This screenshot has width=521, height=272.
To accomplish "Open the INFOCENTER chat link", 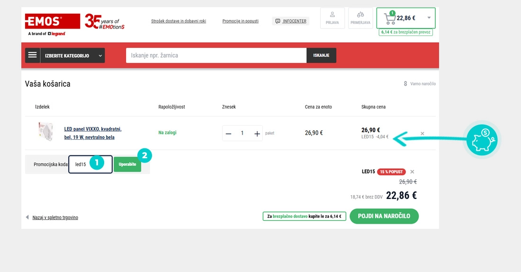I will [291, 21].
